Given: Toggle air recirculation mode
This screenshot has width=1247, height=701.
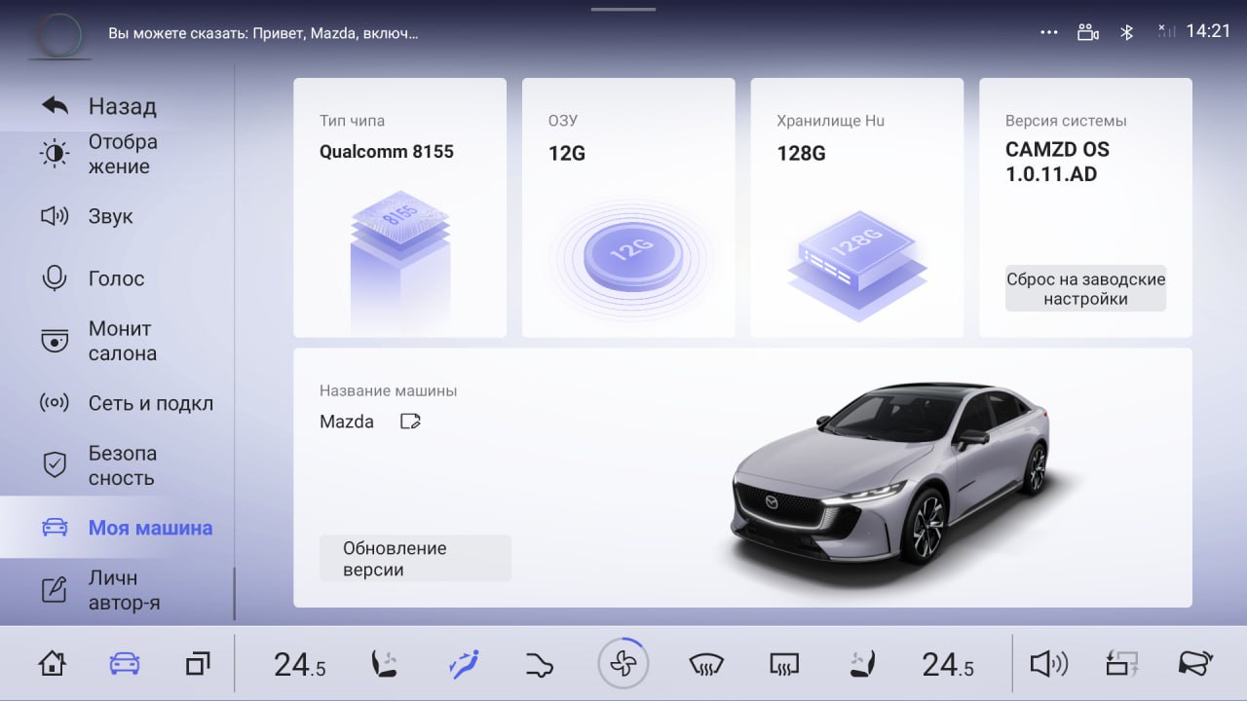Looking at the screenshot, I should coord(539,665).
